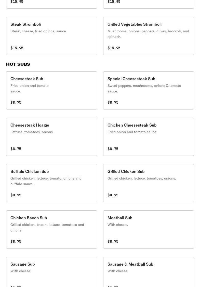This screenshot has width=200, height=287.
Task: Select the Sausage Sub title
Action: (23, 264)
